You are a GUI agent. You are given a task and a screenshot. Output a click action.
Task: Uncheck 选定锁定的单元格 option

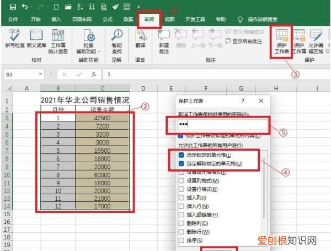[x=181, y=155]
